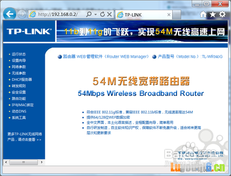
Task: Click the 54Mbps Wireless Broadband Router heading
Action: pyautogui.click(x=141, y=93)
